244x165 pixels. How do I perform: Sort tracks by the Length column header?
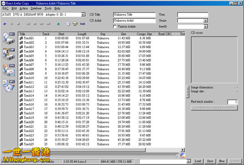[x=82, y=34]
